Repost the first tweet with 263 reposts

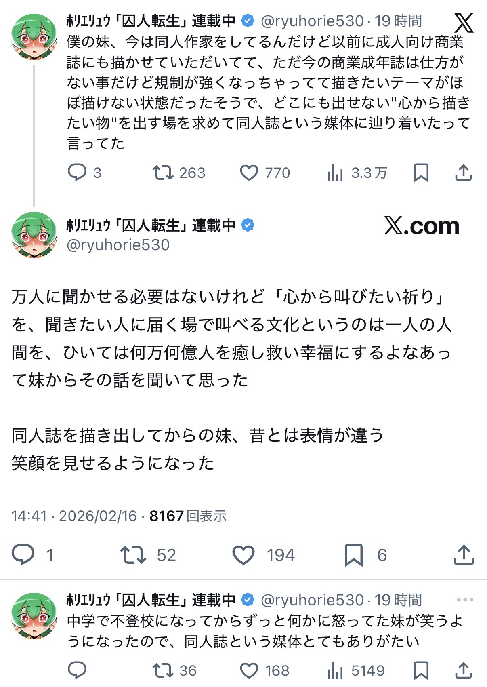click(163, 173)
